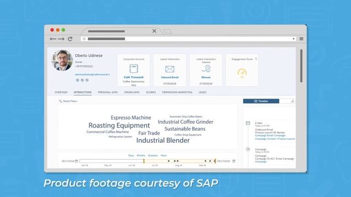Image resolution: width=351 pixels, height=197 pixels.
Task: Click the Sustainable Beans tag
Action: 185,129
